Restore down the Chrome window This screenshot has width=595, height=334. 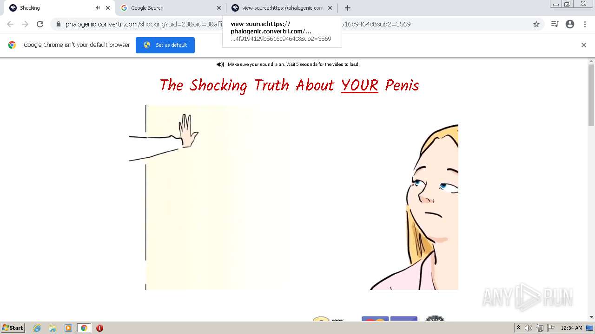coord(568,4)
